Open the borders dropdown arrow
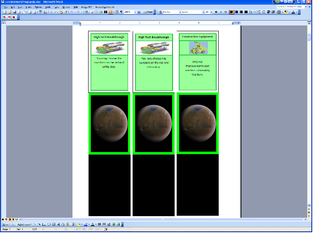The image size is (313, 233). (x=283, y=12)
